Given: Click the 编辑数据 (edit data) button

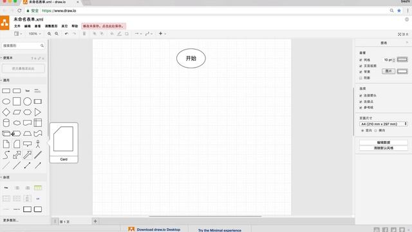Looking at the screenshot, I should point(384,142).
